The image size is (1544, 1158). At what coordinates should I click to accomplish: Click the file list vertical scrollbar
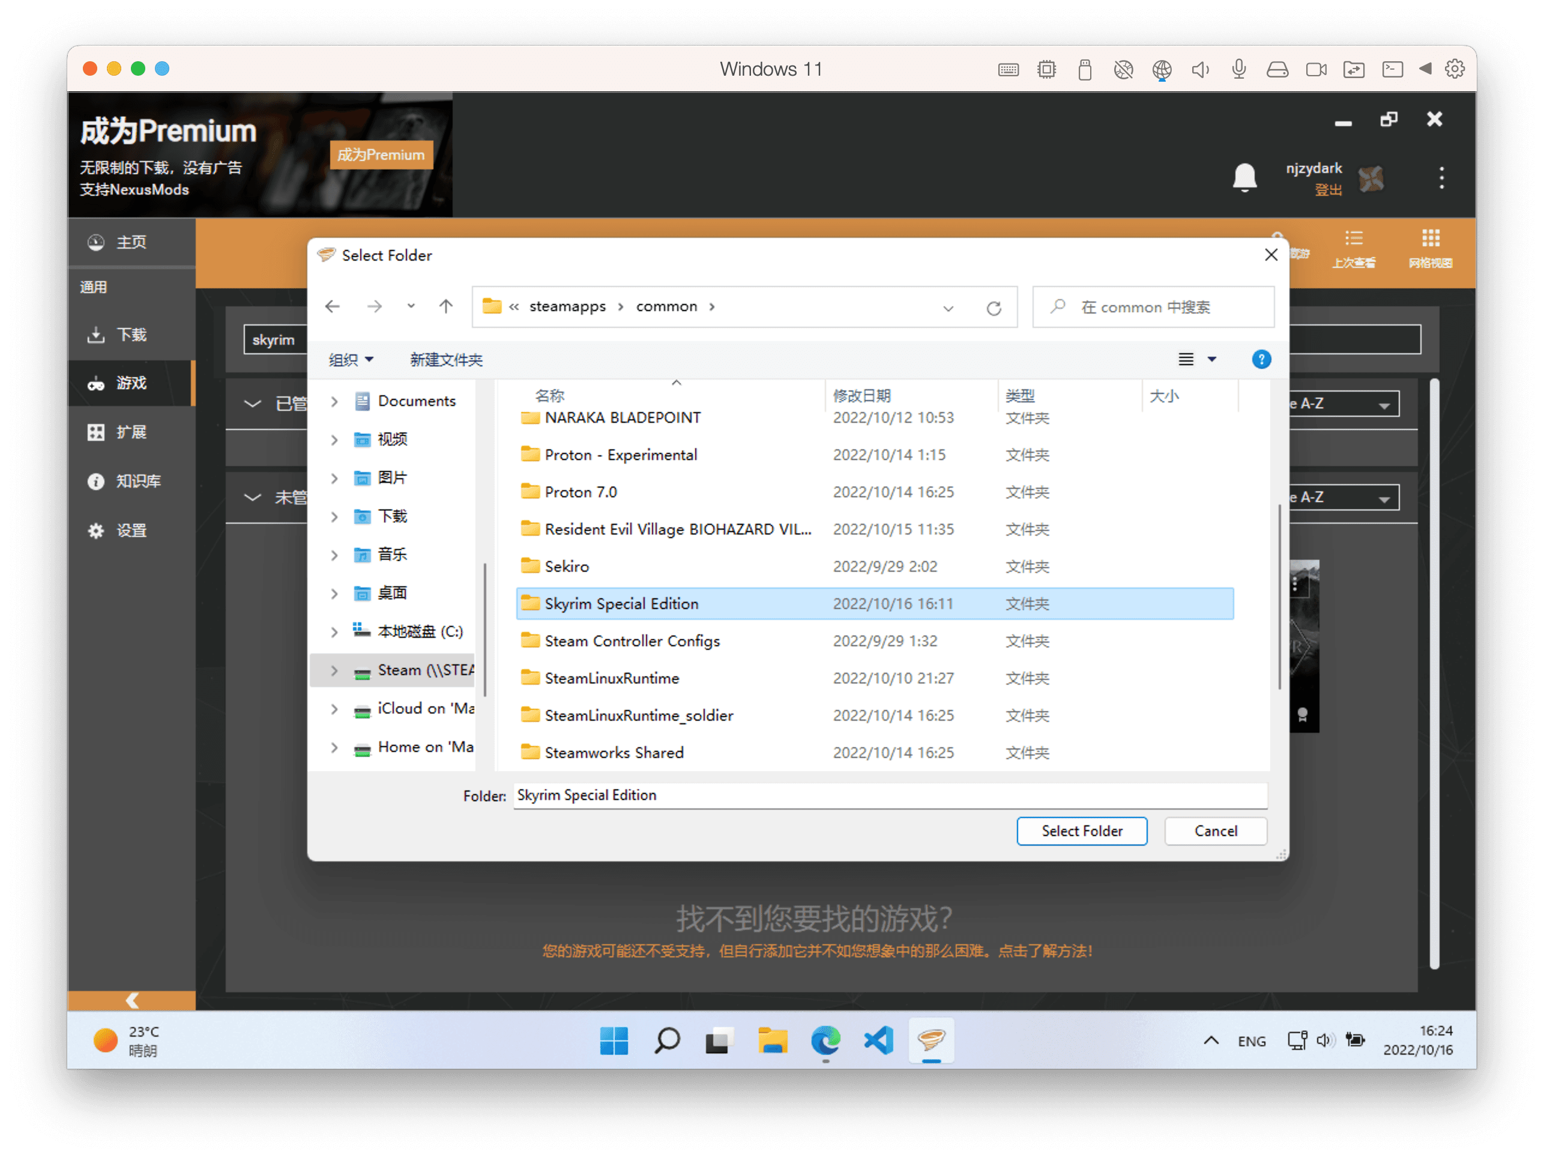(x=1279, y=597)
